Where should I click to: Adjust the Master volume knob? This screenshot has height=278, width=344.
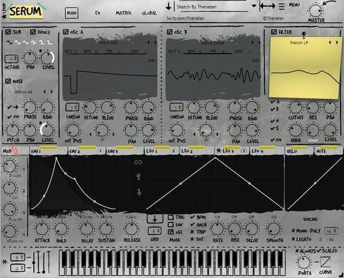coord(315,11)
